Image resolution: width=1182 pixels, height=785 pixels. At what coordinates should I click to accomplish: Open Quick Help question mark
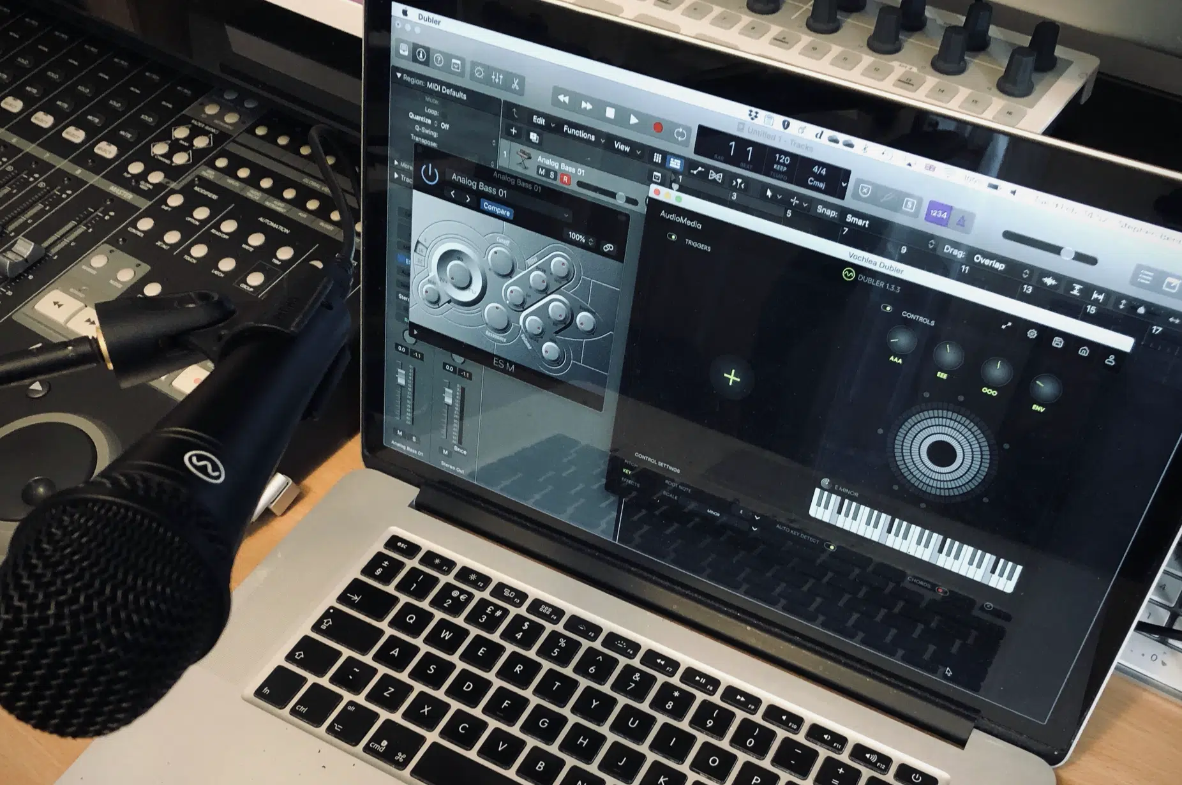coord(438,60)
